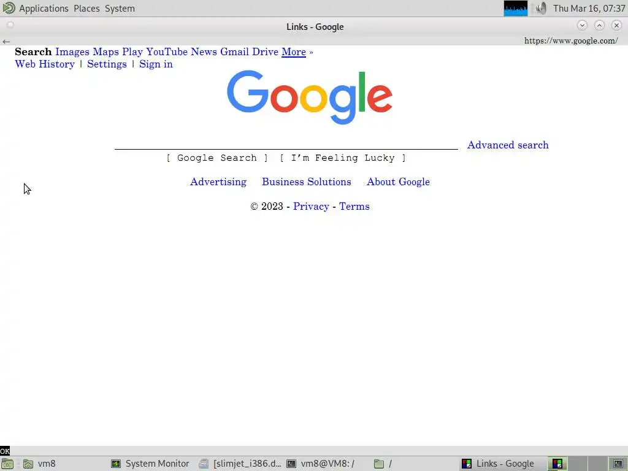Open the Drive link

pos(265,52)
